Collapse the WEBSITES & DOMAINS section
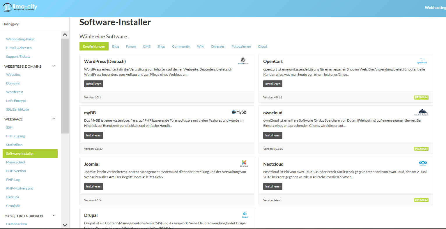This screenshot has width=446, height=229. 54,66
